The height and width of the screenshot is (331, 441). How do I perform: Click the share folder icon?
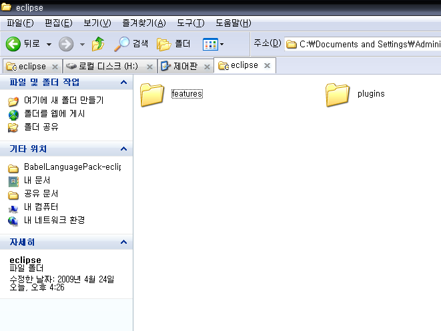(x=13, y=128)
